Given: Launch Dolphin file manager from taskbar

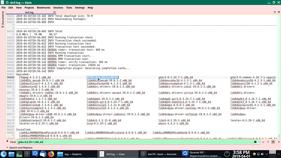Looking at the screenshot, I should [x=11, y=154].
